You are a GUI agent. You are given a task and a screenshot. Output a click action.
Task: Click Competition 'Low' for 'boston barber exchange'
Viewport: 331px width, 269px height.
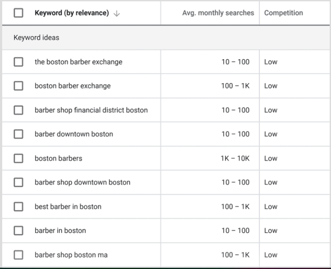(x=270, y=86)
